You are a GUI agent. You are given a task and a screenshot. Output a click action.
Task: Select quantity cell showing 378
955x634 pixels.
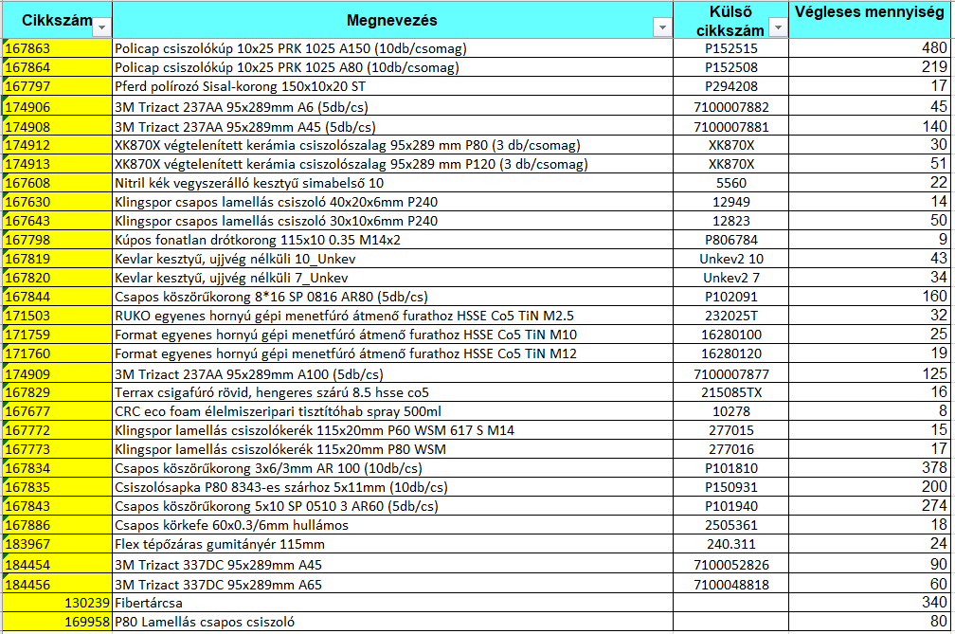870,468
